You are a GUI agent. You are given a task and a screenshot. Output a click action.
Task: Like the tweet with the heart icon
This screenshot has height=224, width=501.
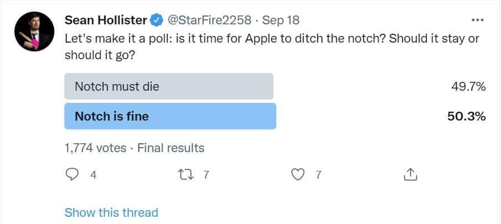(298, 175)
